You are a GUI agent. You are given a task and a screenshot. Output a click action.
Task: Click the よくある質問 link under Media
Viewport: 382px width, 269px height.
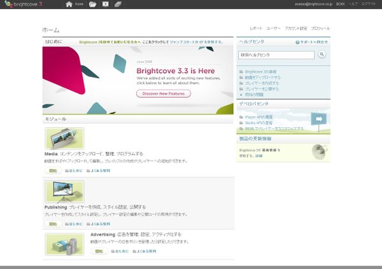99,170
